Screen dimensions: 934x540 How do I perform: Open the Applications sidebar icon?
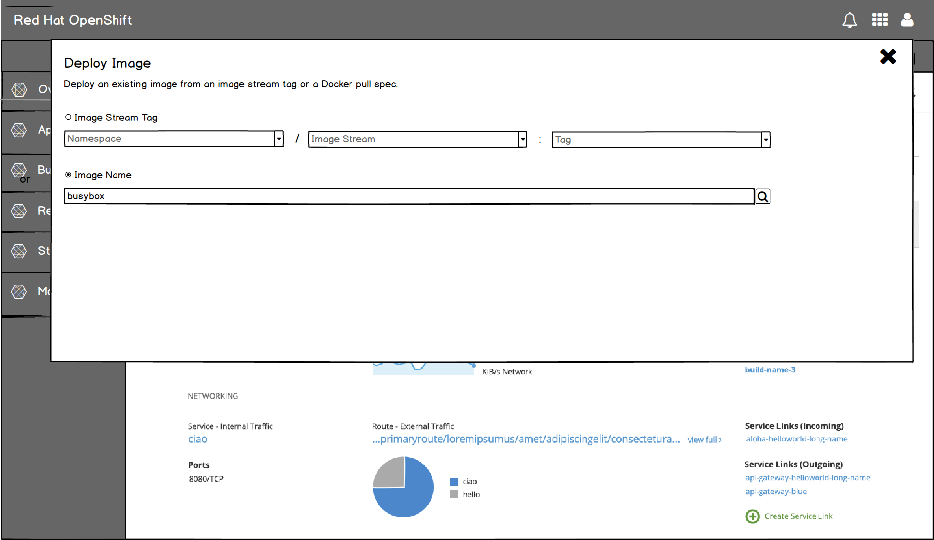(19, 130)
